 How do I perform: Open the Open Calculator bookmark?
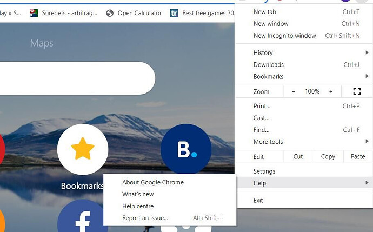(134, 13)
